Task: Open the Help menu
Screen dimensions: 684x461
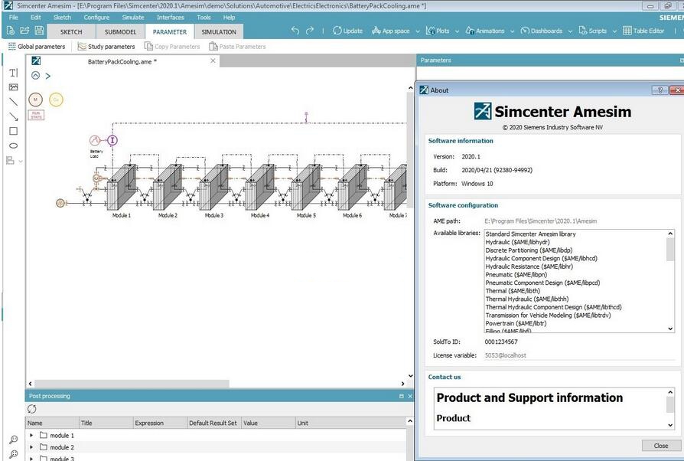Action: coord(229,18)
